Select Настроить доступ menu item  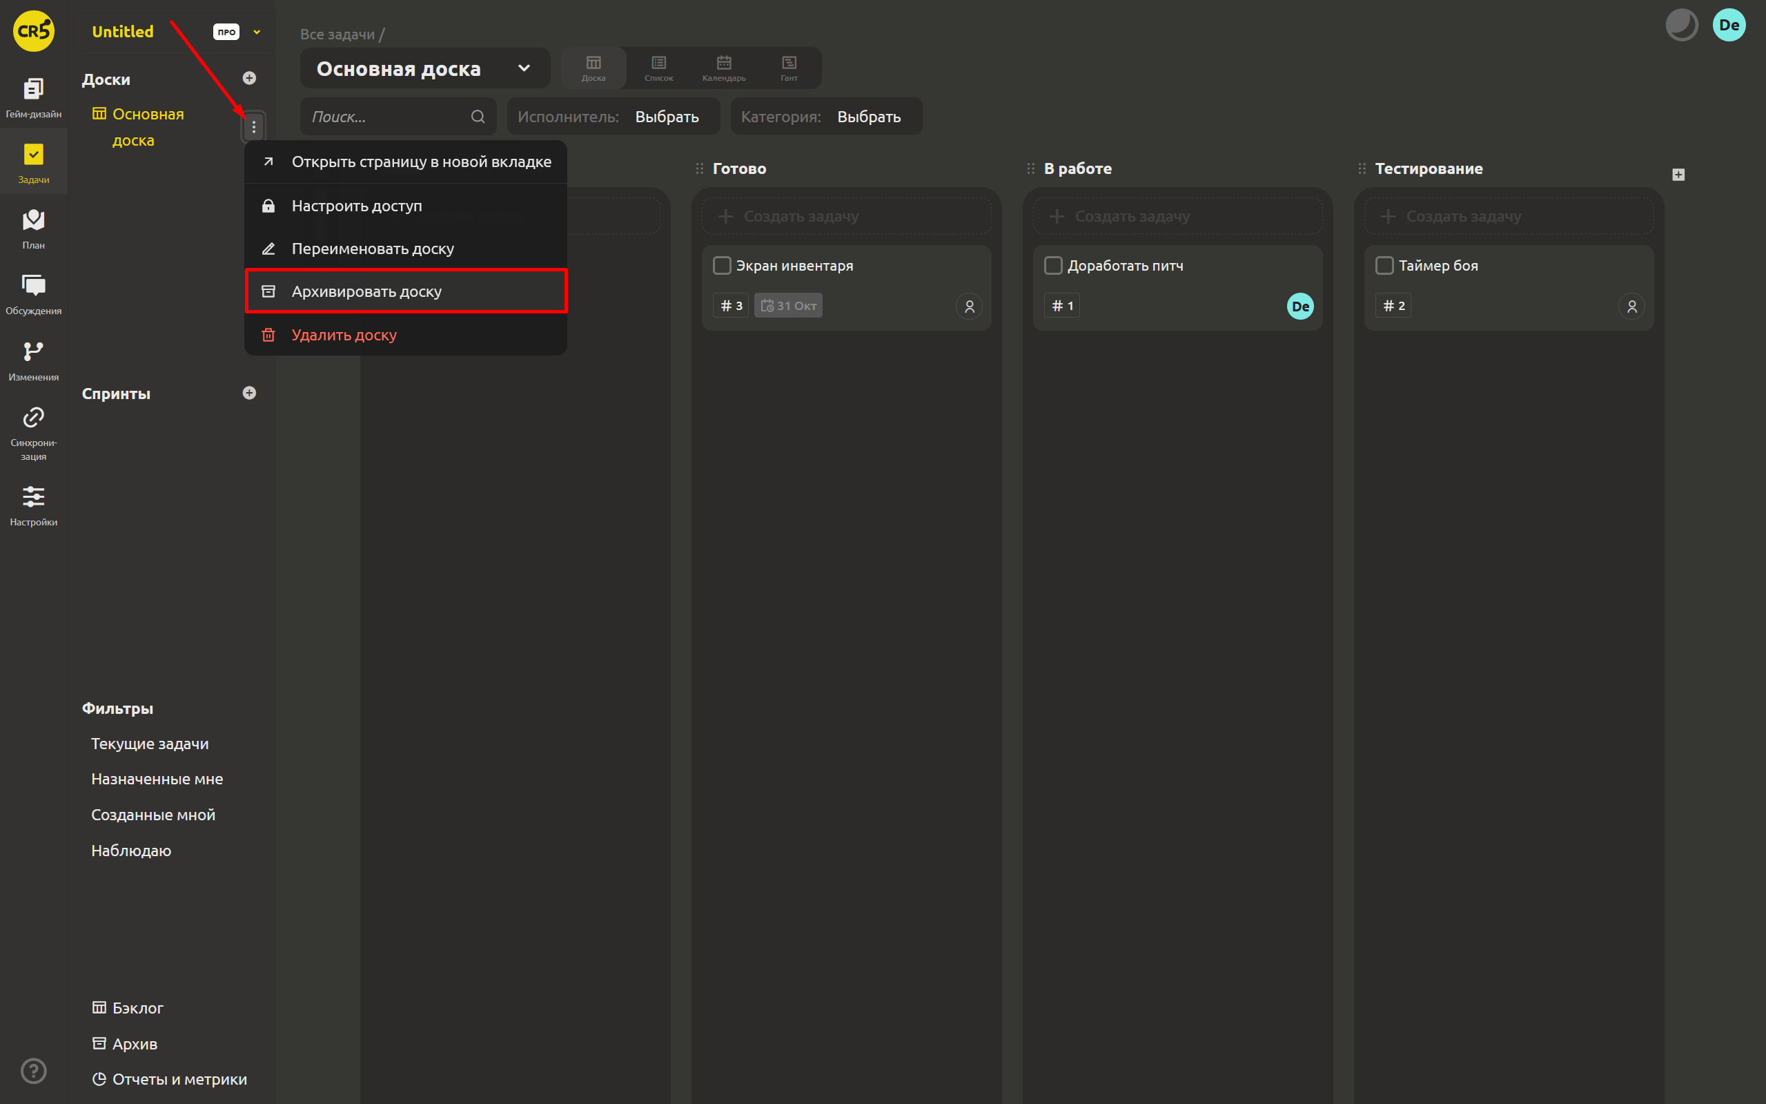click(406, 206)
